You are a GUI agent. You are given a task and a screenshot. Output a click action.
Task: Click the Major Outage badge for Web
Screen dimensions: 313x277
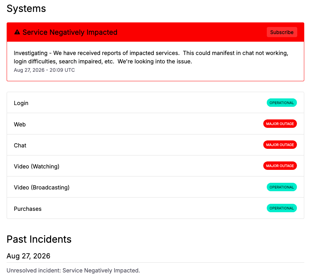tap(280, 124)
